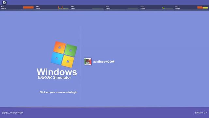Viewport: 209px width, 118px height.
Task: Click the austinpow username to log in
Action: pos(104,62)
